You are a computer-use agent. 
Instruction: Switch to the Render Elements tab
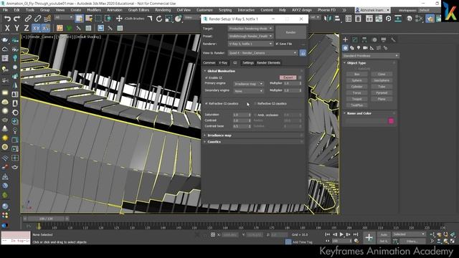pos(268,62)
